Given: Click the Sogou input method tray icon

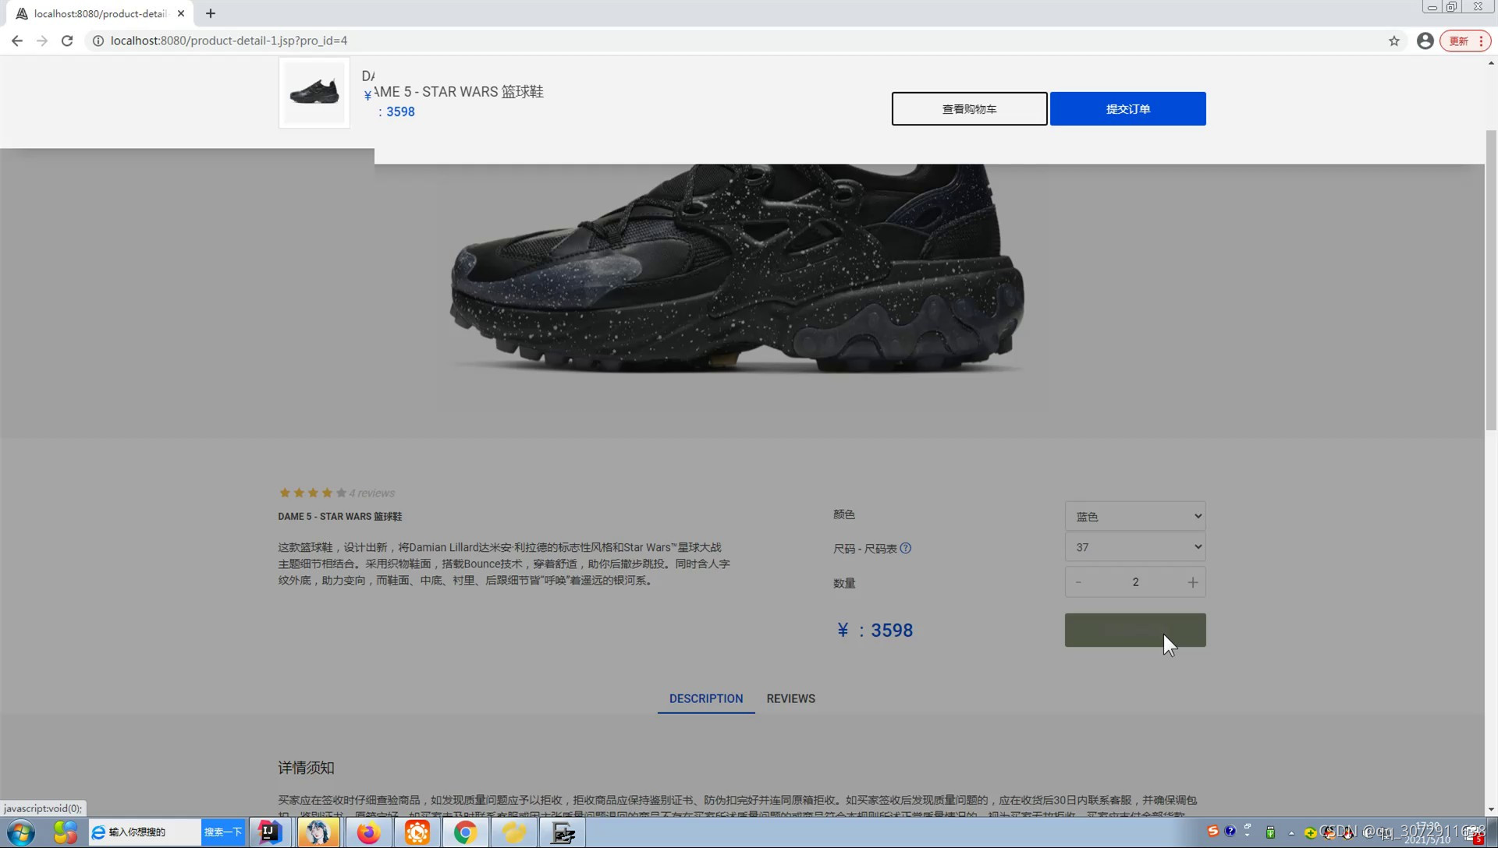Looking at the screenshot, I should pyautogui.click(x=1212, y=832).
